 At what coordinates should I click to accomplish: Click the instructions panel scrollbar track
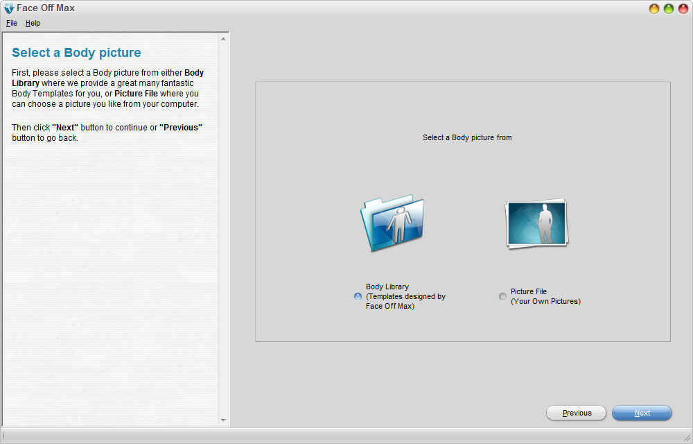[x=223, y=230]
